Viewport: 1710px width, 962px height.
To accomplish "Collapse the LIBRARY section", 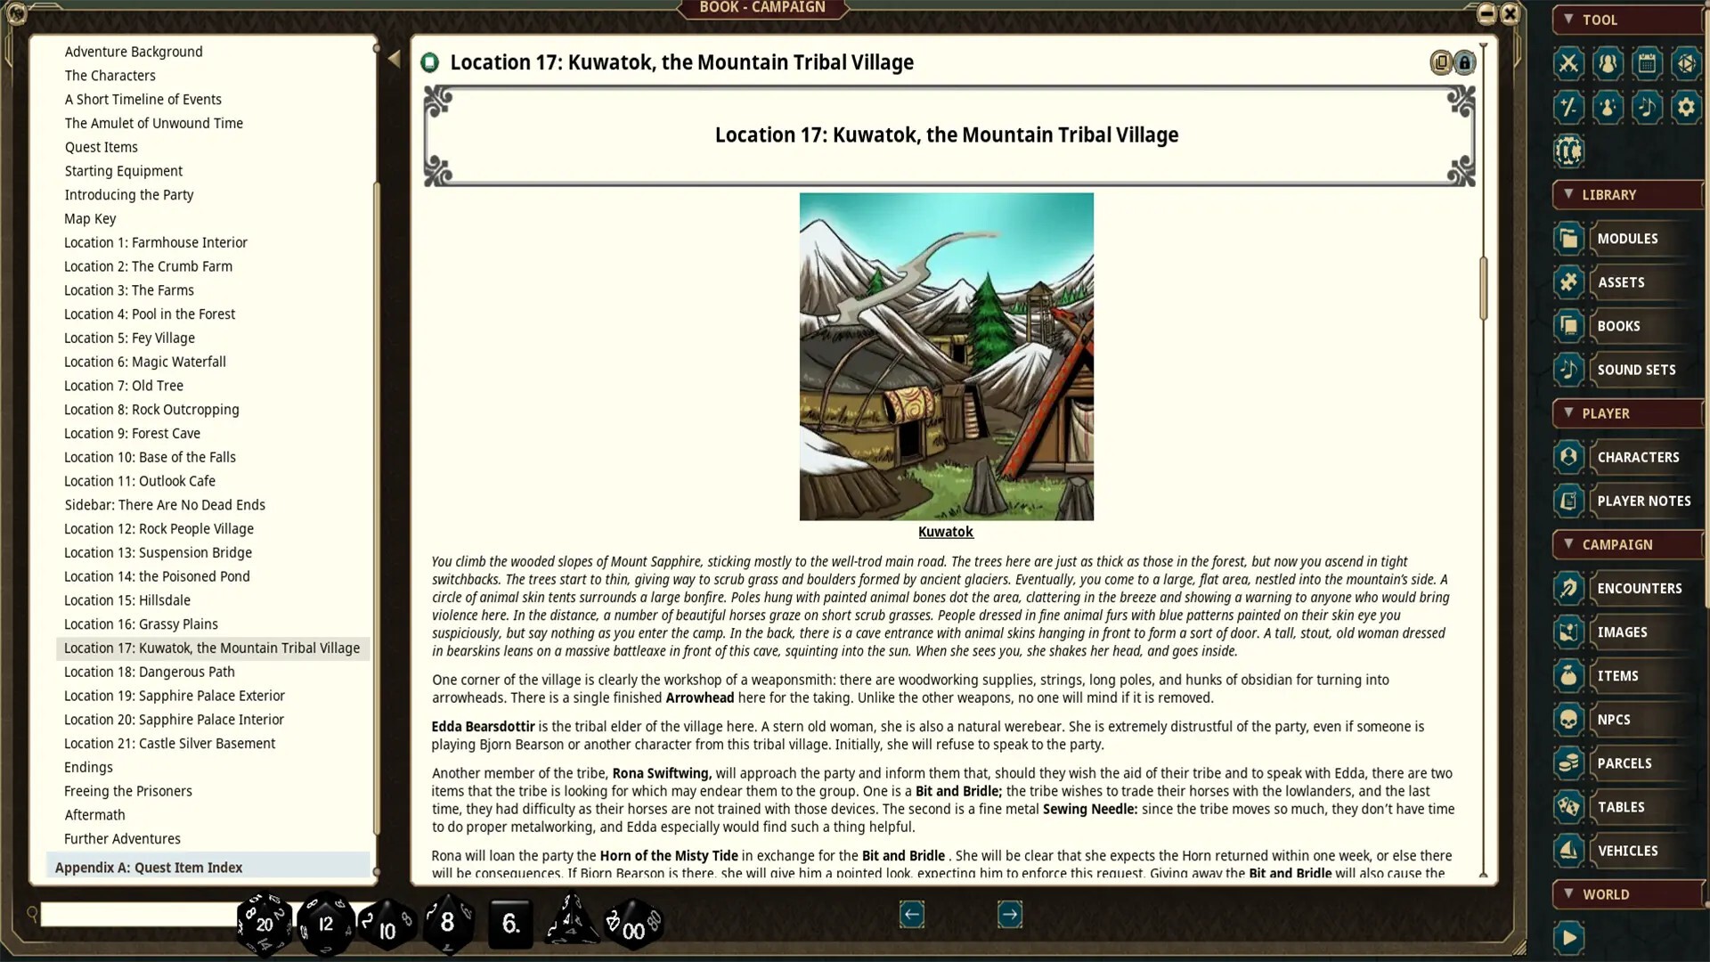I will (1567, 194).
